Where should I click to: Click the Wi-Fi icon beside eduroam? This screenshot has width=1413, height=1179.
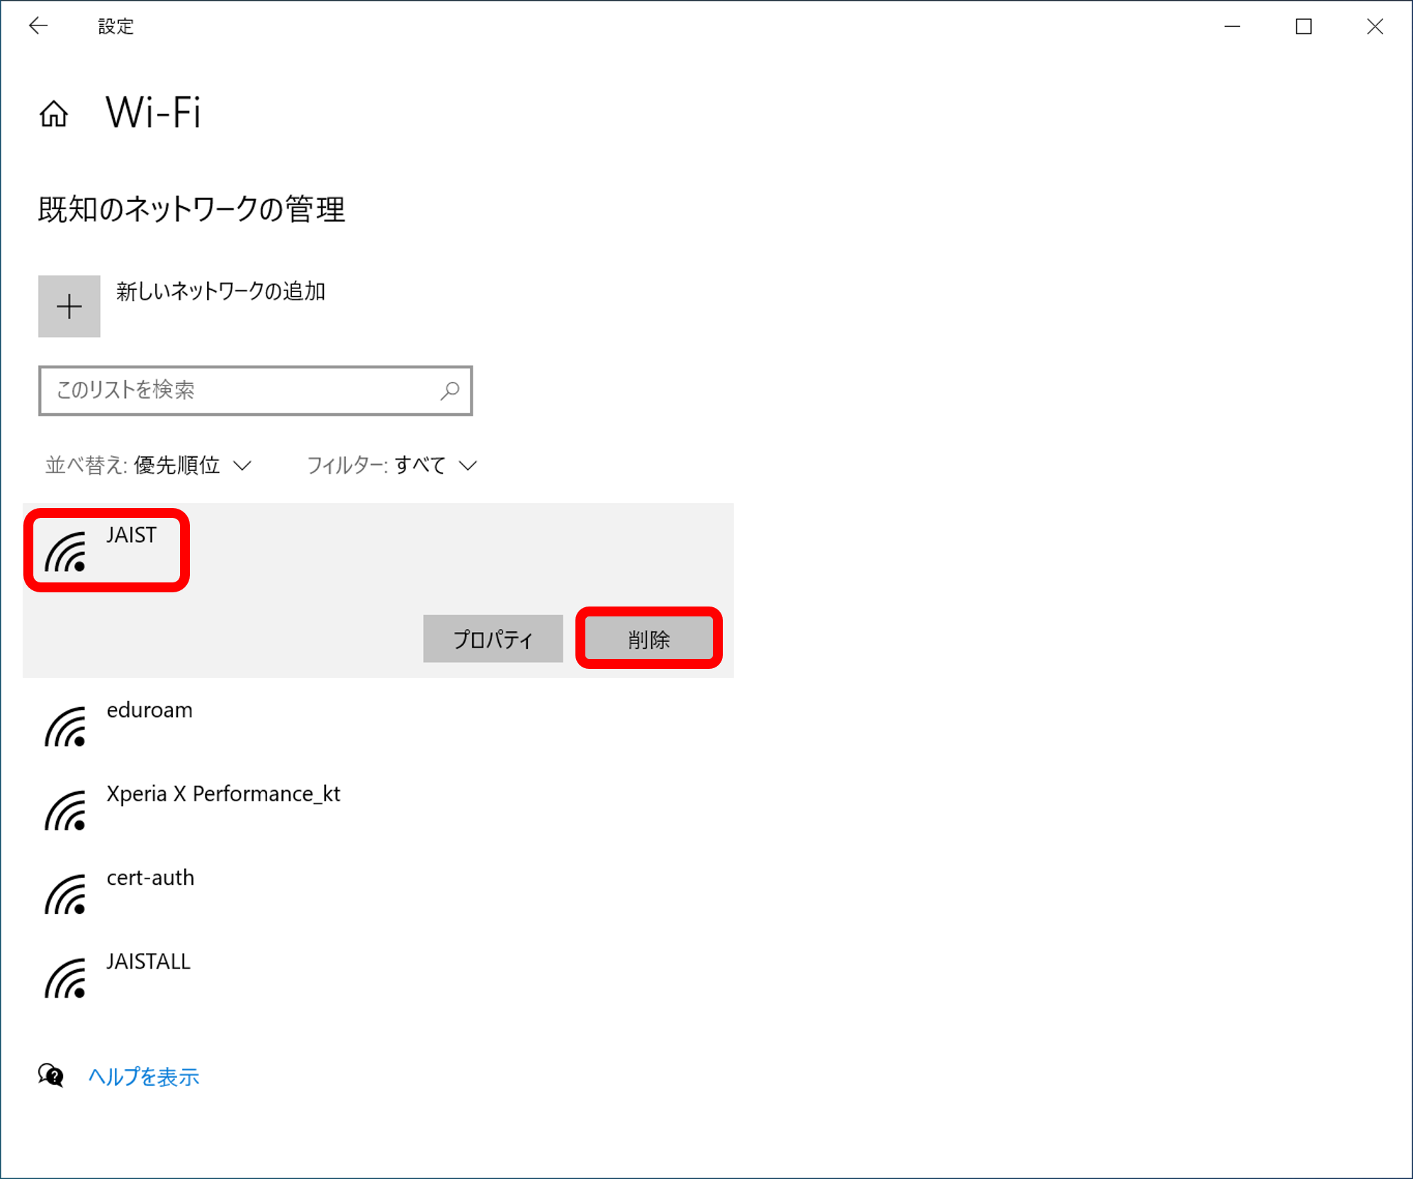[x=65, y=726]
